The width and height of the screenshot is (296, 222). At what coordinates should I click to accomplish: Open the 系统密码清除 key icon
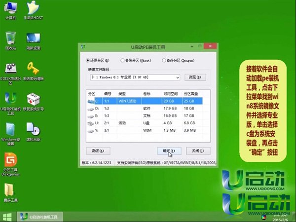[x=33, y=72]
